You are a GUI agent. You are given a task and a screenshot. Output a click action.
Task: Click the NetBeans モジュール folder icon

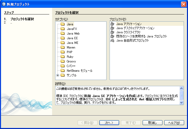(x=63, y=70)
